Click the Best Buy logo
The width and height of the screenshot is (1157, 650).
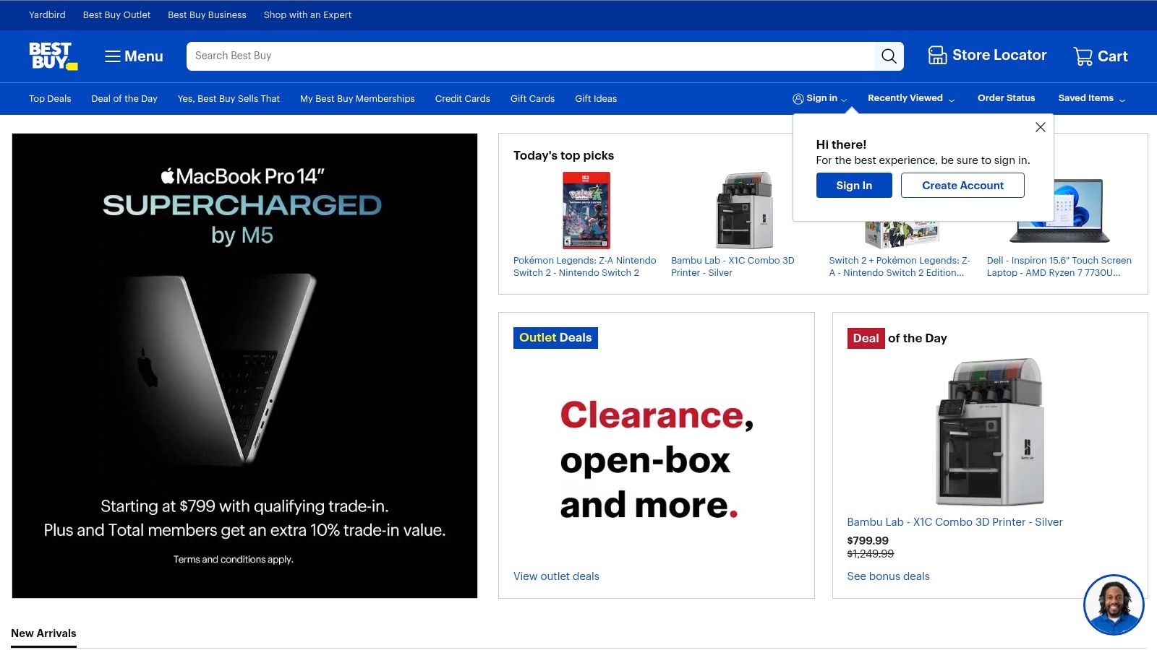click(x=51, y=56)
